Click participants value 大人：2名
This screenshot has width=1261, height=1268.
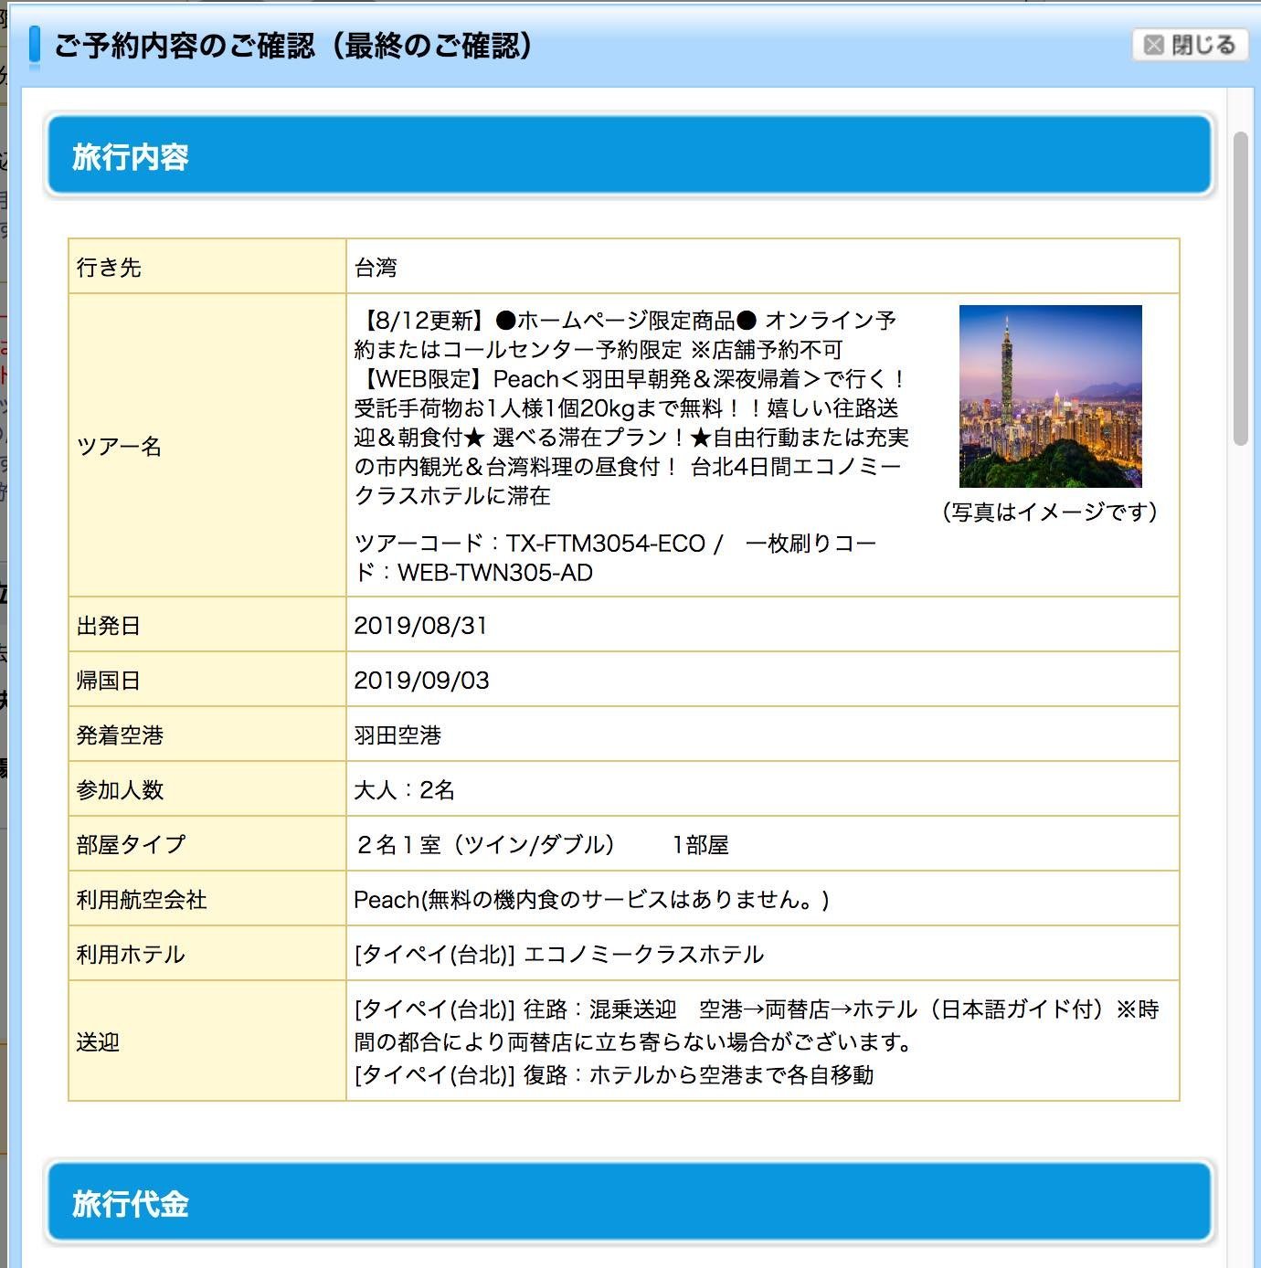tap(404, 789)
